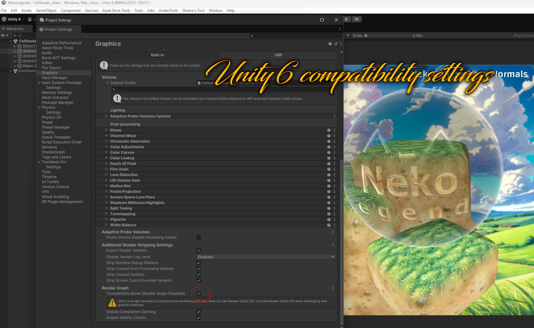Switch to the URP tab

tap(278, 55)
